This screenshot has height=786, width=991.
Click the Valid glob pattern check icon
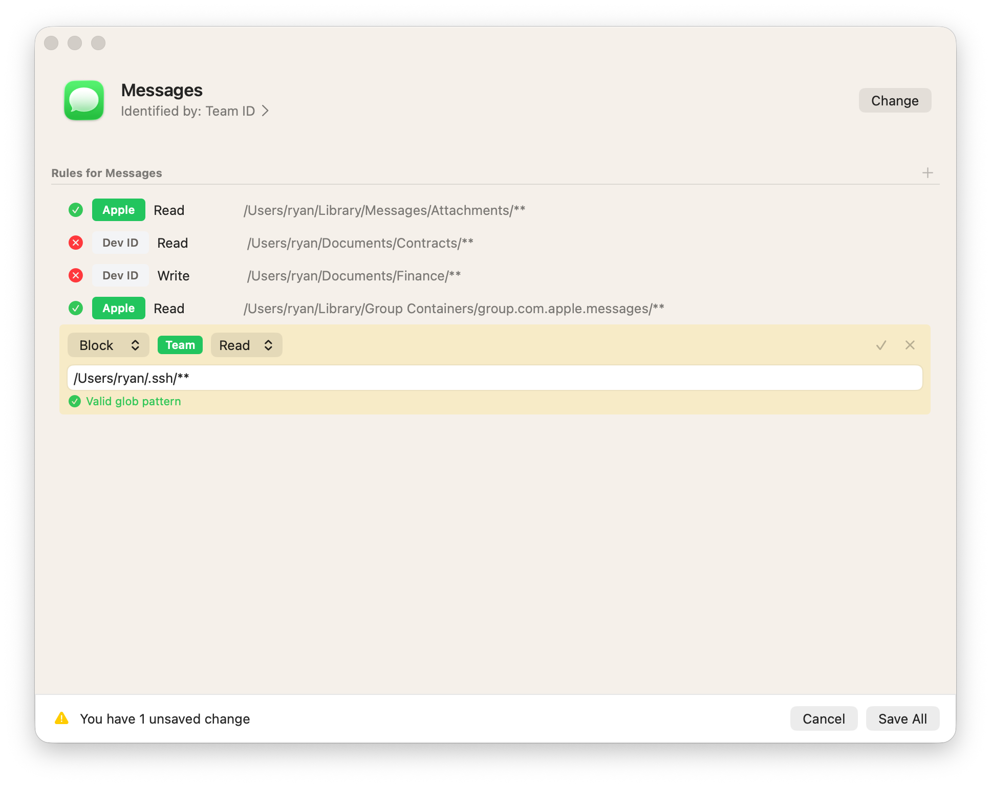[x=75, y=401]
